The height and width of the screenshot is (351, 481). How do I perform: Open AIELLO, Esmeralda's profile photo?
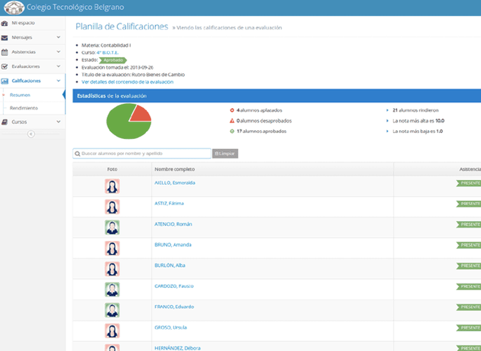tap(112, 186)
